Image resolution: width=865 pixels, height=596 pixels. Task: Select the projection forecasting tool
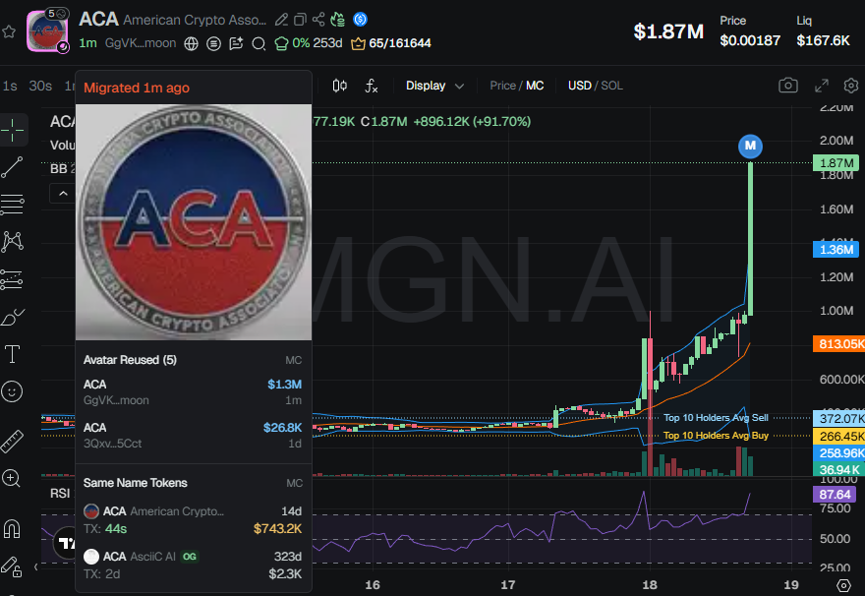[x=12, y=279]
